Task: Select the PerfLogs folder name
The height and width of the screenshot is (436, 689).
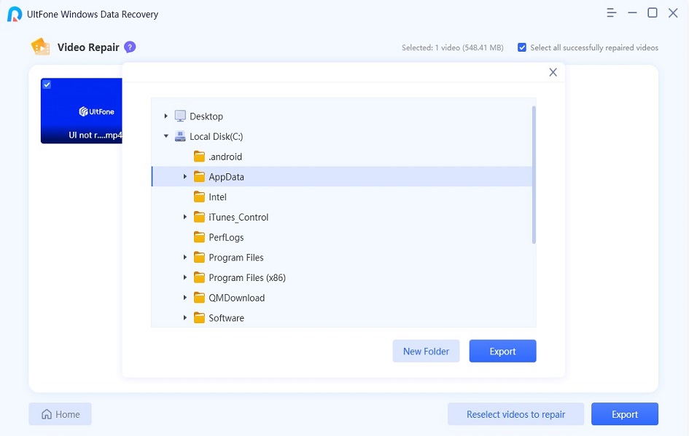Action: pos(226,237)
